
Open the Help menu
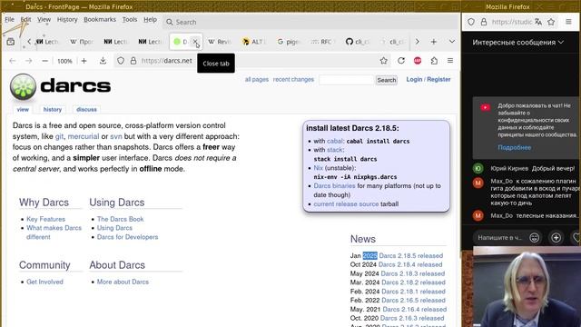coord(150,20)
